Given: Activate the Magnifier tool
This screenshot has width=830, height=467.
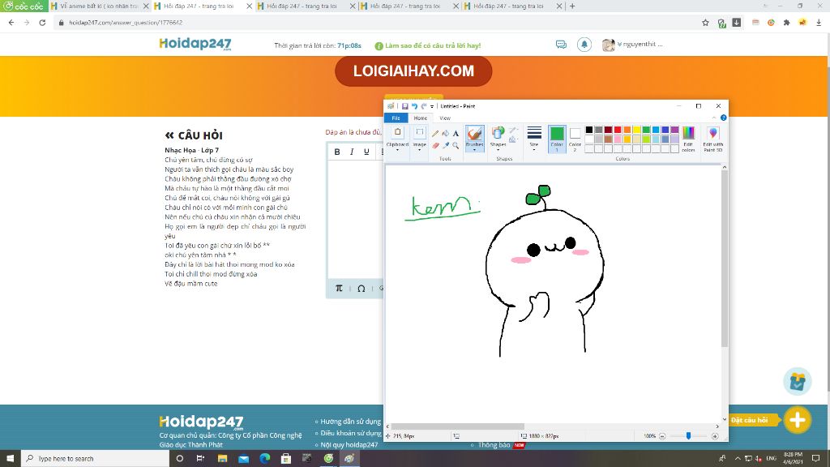Looking at the screenshot, I should point(456,146).
